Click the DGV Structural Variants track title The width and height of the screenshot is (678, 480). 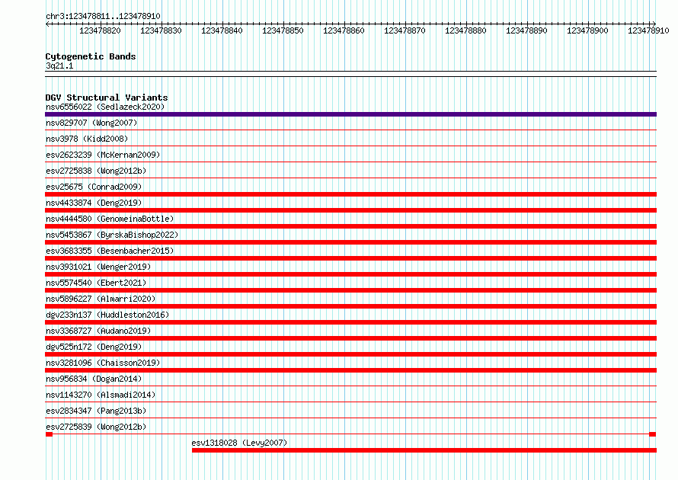[107, 98]
